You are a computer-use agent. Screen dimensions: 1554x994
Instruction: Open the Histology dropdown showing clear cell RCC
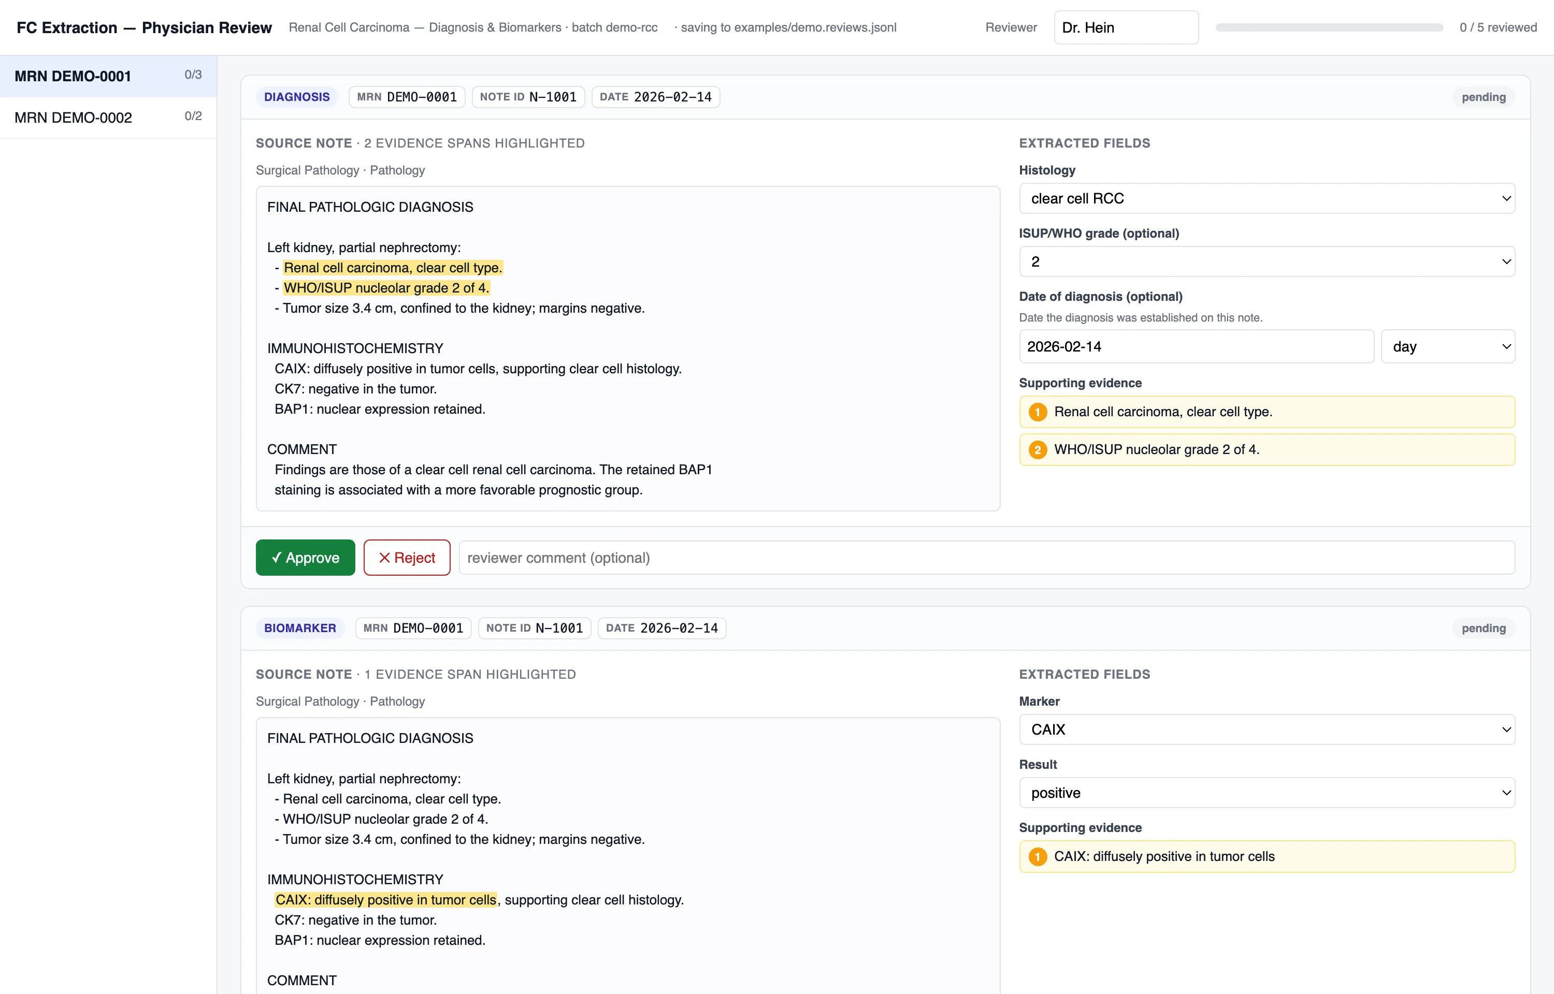pyautogui.click(x=1267, y=198)
